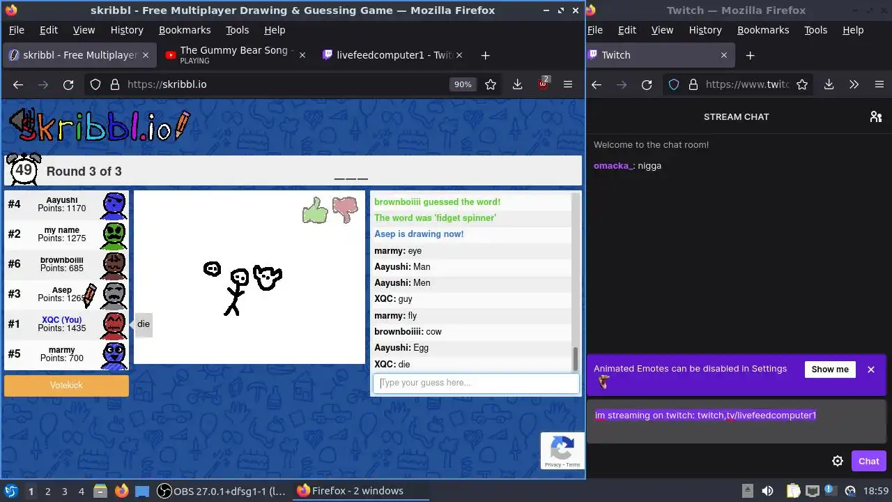
Task: Bookmark the Twitch page with star icon
Action: click(x=802, y=84)
